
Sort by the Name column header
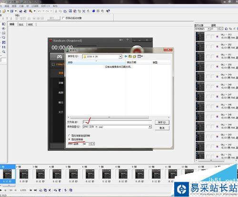coord(96,62)
